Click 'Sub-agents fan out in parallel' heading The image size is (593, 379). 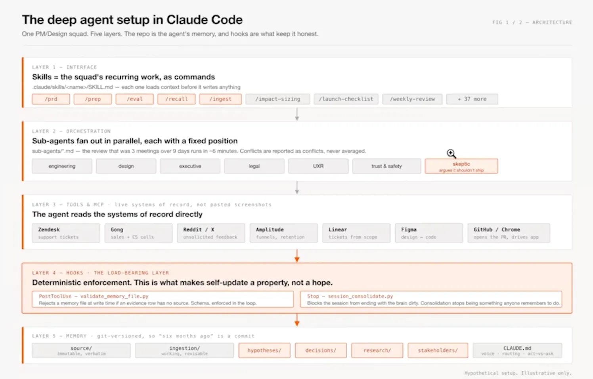coord(135,141)
